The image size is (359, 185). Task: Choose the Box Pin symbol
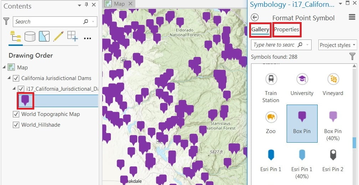pyautogui.click(x=302, y=123)
